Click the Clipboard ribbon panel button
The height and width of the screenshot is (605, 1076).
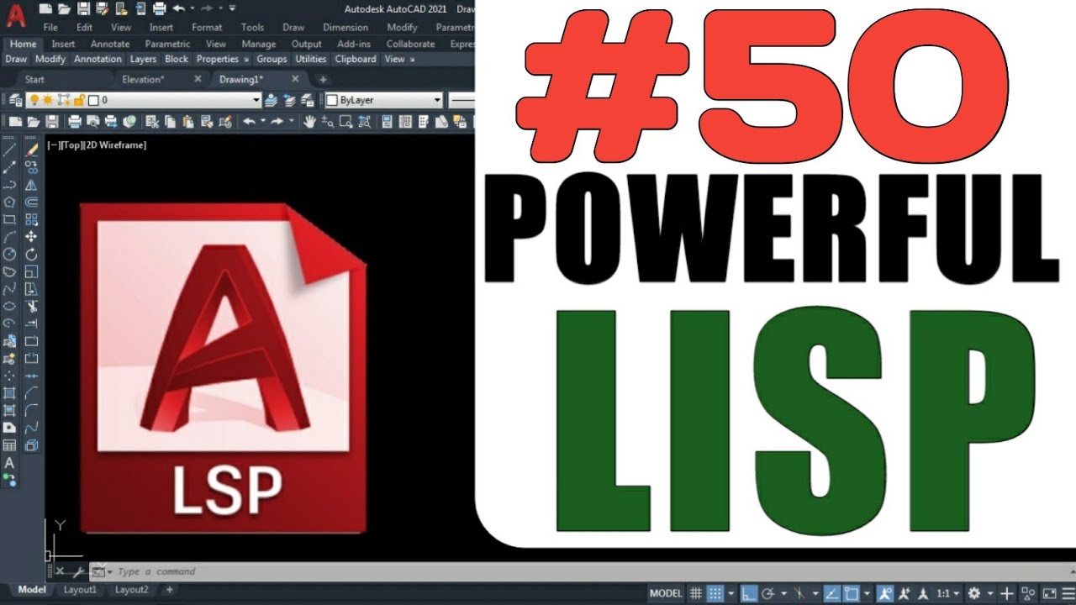[356, 60]
